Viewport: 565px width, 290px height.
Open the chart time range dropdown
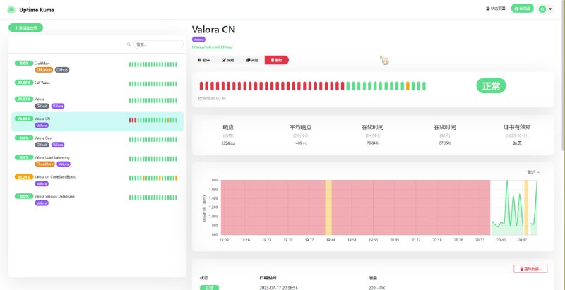tap(533, 172)
